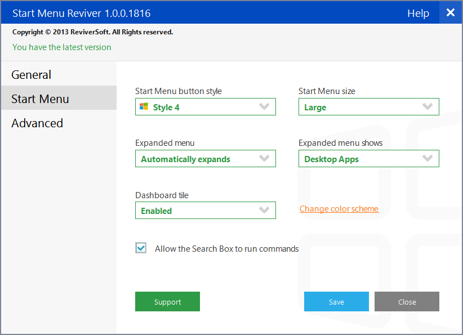Click the 'Allow the Search Box to run commands' label
The width and height of the screenshot is (463, 335).
[x=227, y=249]
